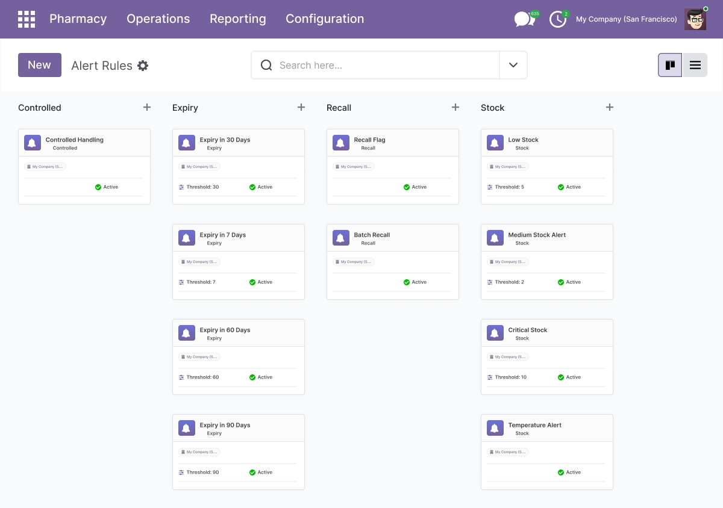Click the Alert Rules gear icon

pyautogui.click(x=143, y=66)
